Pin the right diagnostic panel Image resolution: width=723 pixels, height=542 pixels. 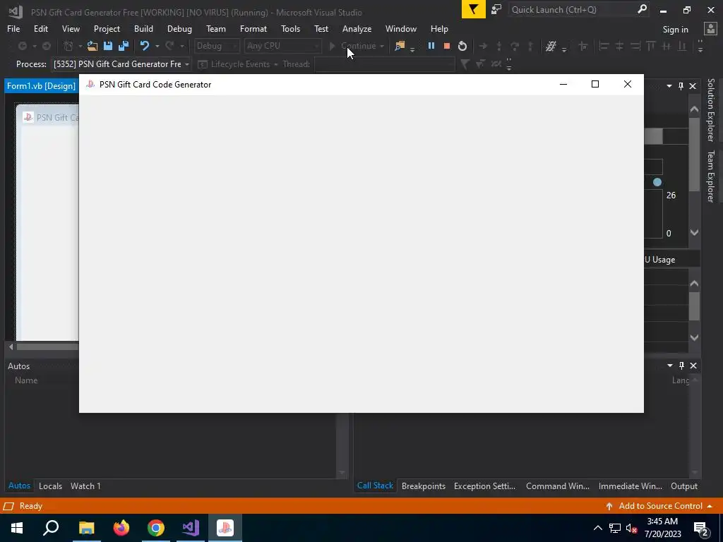[681, 85]
